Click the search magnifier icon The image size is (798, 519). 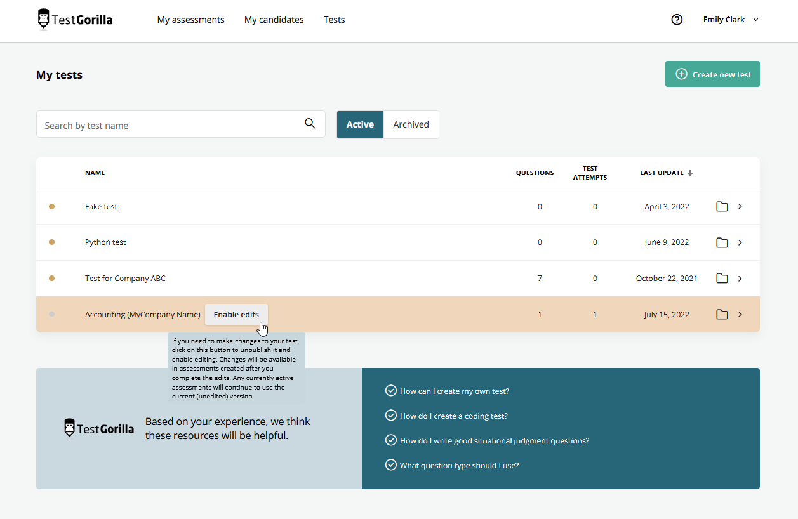click(x=310, y=124)
